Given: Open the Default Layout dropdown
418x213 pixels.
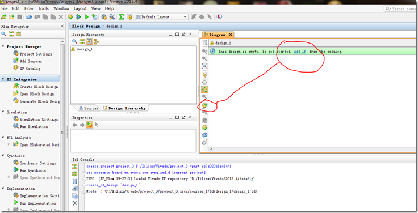Looking at the screenshot, I should (161, 17).
